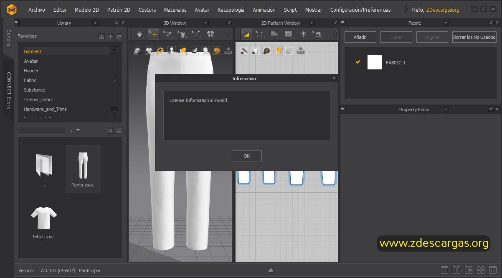The width and height of the screenshot is (502, 278).
Task: Open the Costura menu
Action: click(147, 10)
